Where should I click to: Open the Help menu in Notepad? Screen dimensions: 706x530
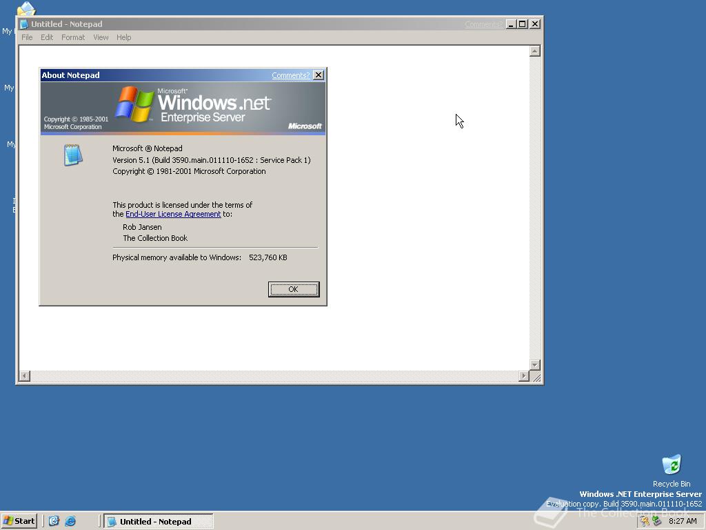tap(124, 37)
